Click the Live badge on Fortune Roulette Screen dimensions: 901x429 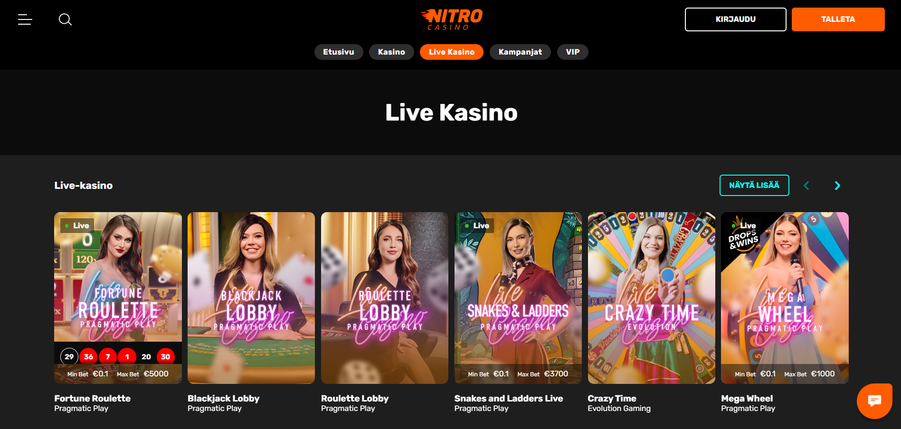point(77,226)
